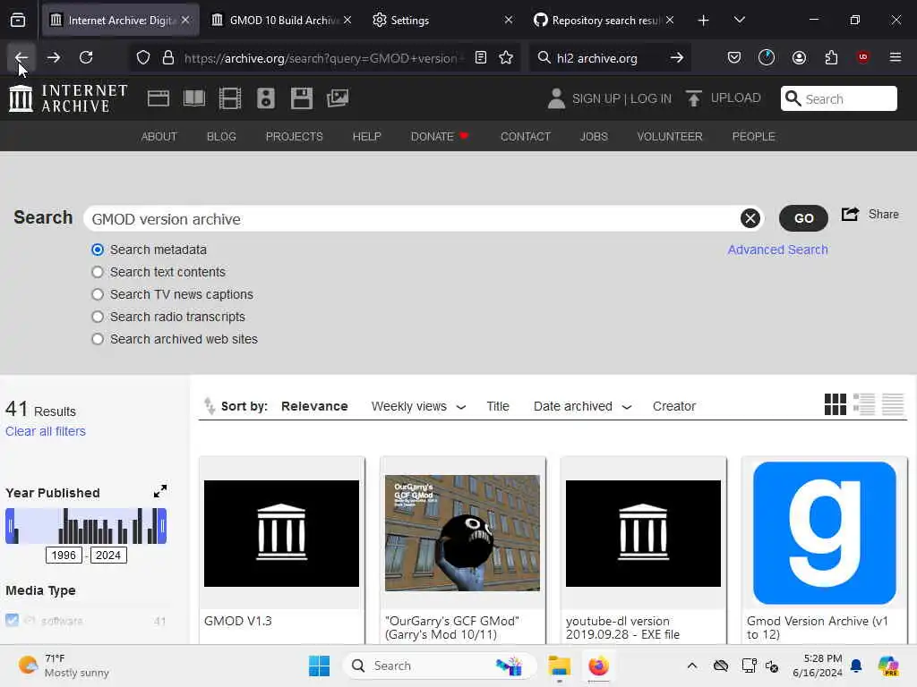Click the left year range slider handle

[x=9, y=526]
